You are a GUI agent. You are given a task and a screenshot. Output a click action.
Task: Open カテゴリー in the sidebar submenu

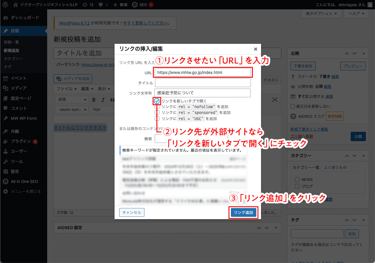pyautogui.click(x=13, y=59)
